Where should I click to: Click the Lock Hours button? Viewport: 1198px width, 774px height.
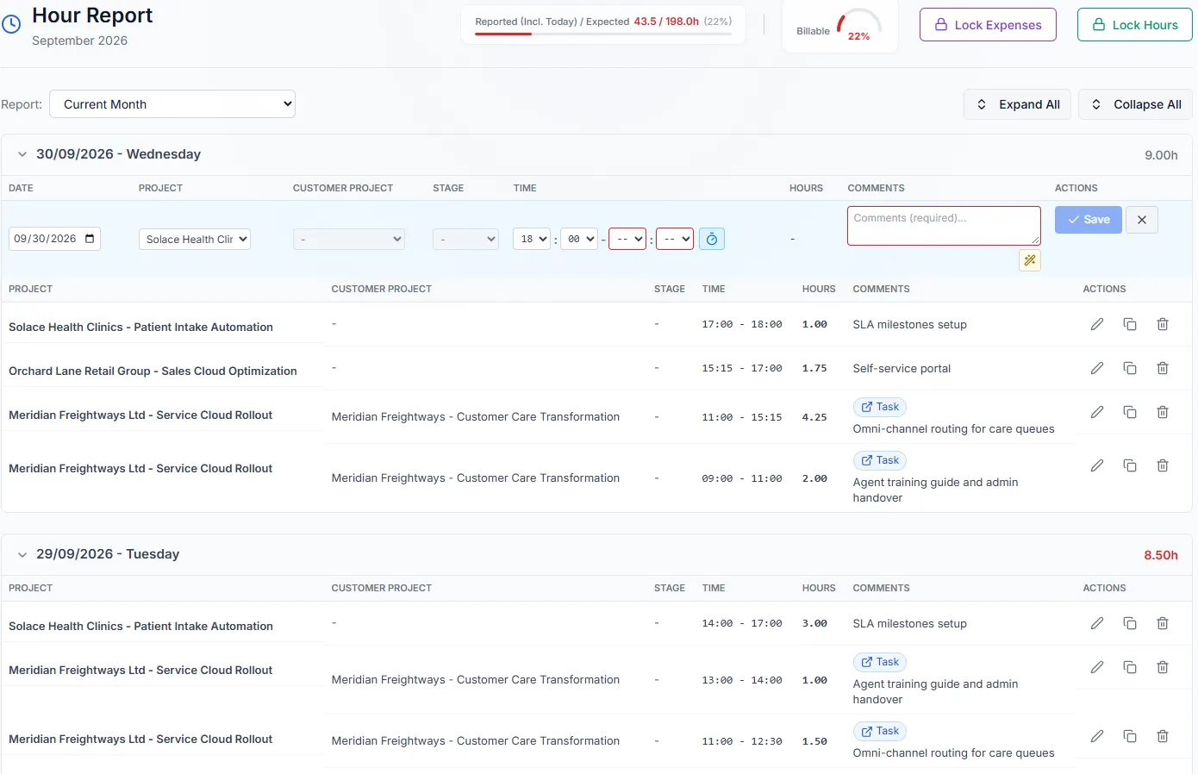tap(1135, 25)
